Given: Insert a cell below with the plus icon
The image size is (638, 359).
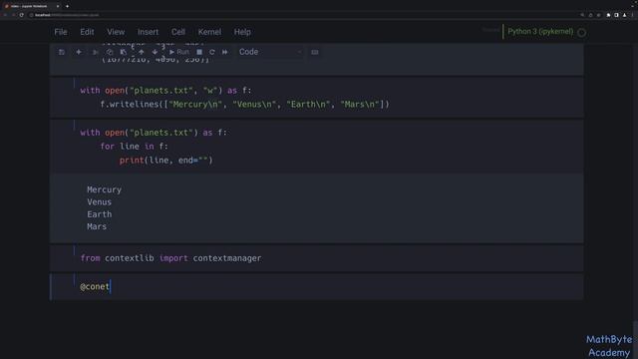Looking at the screenshot, I should tap(79, 52).
